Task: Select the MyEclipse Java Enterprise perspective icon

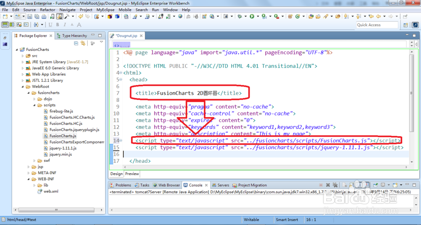Action: tap(416, 25)
